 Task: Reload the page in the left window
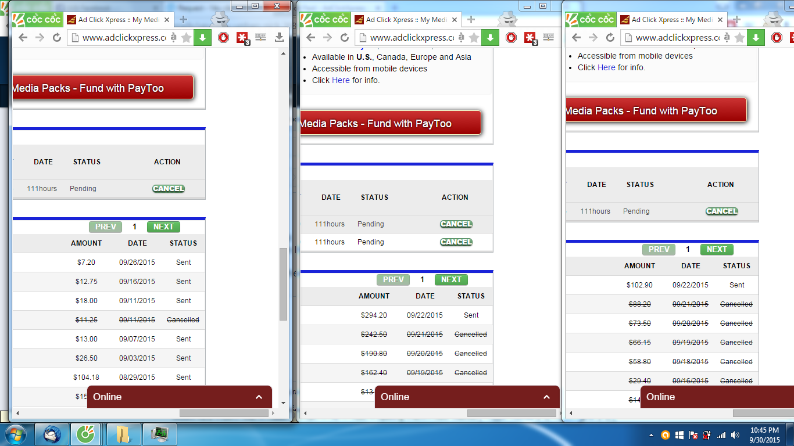pos(56,38)
